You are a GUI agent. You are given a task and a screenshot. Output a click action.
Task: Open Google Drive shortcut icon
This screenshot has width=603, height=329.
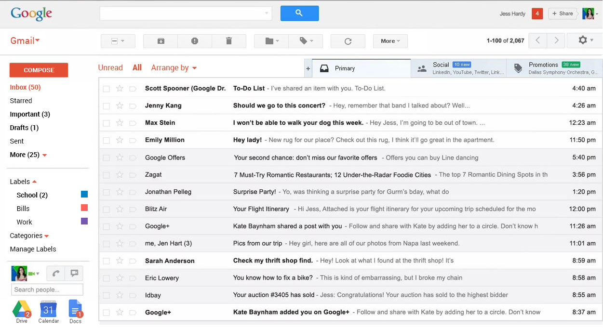click(x=22, y=309)
